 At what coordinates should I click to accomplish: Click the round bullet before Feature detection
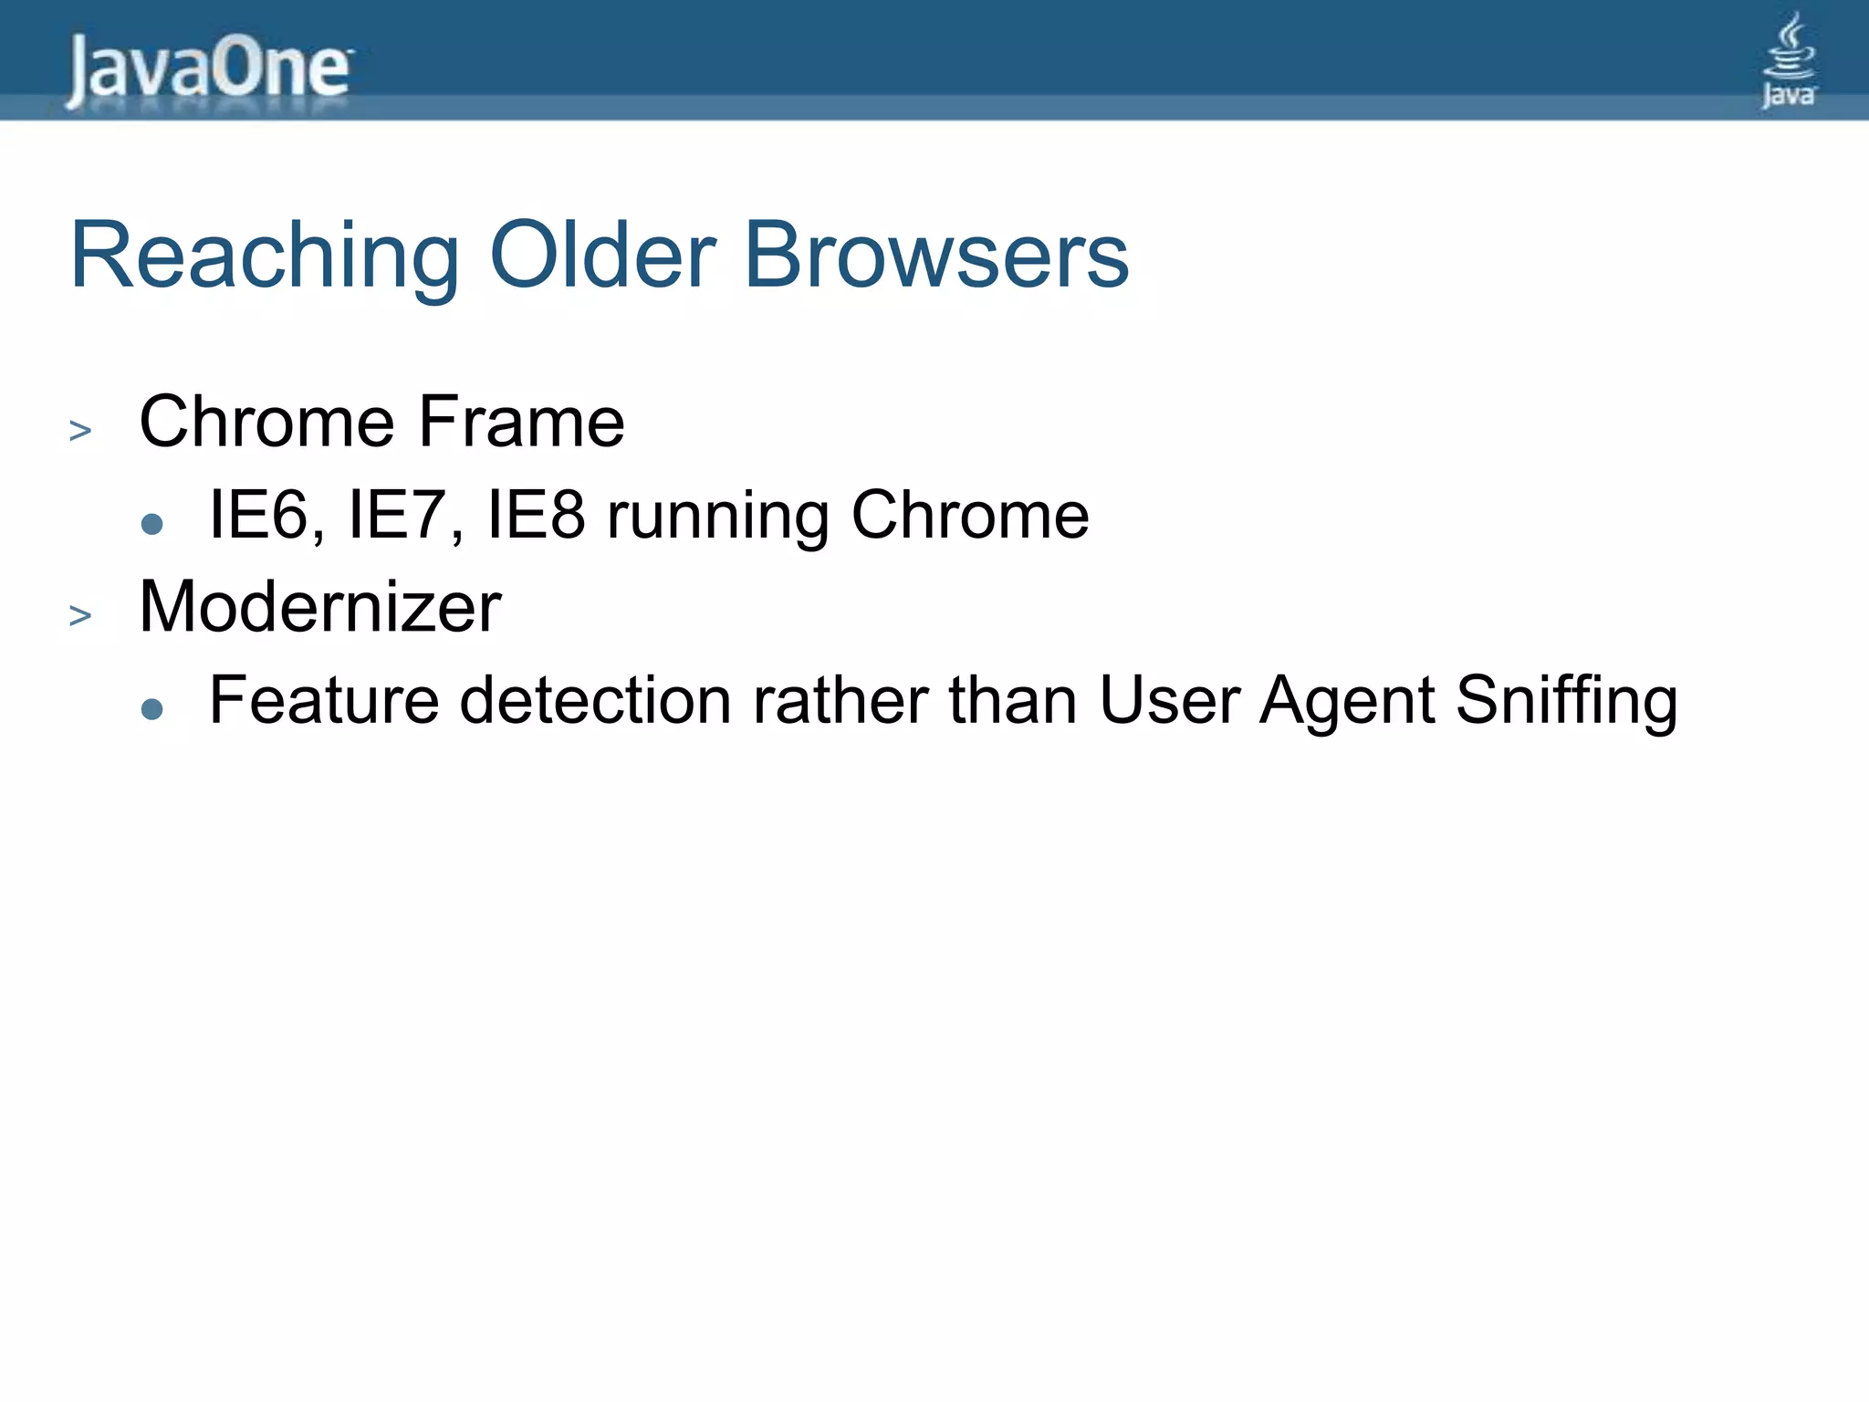[152, 709]
